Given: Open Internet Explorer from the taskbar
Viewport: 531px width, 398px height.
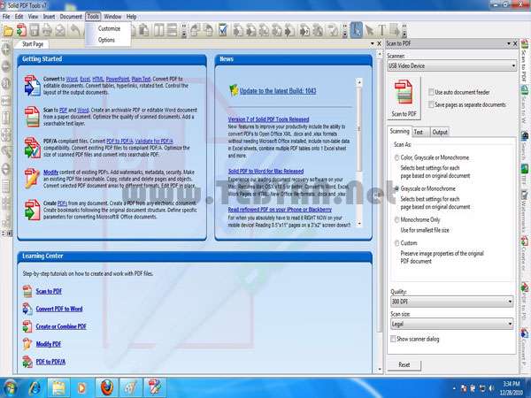Looking at the screenshot, I should (x=35, y=387).
